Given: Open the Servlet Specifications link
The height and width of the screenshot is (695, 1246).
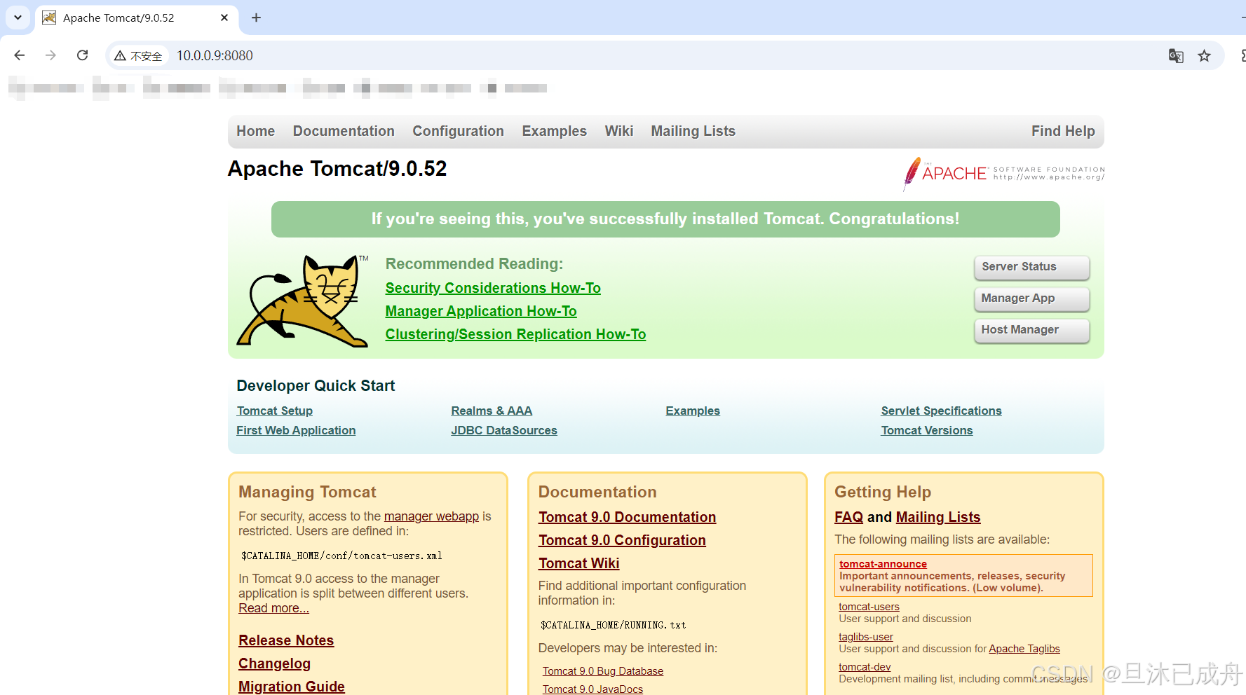Looking at the screenshot, I should [941, 411].
